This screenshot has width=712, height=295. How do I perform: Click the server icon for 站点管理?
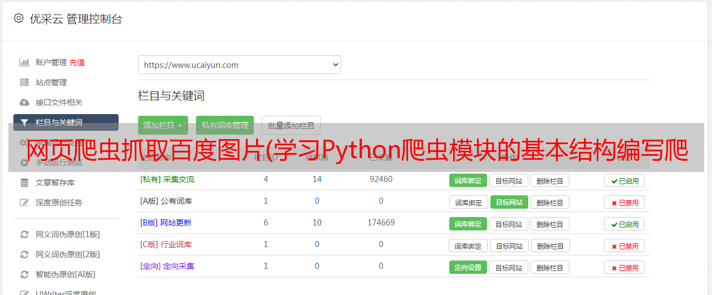(24, 82)
